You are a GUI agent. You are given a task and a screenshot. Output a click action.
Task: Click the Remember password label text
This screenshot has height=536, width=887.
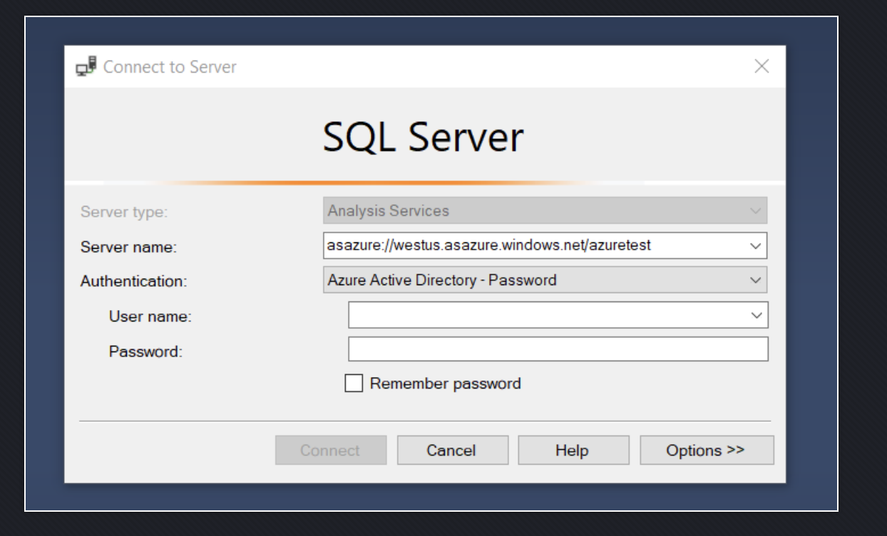pos(445,383)
